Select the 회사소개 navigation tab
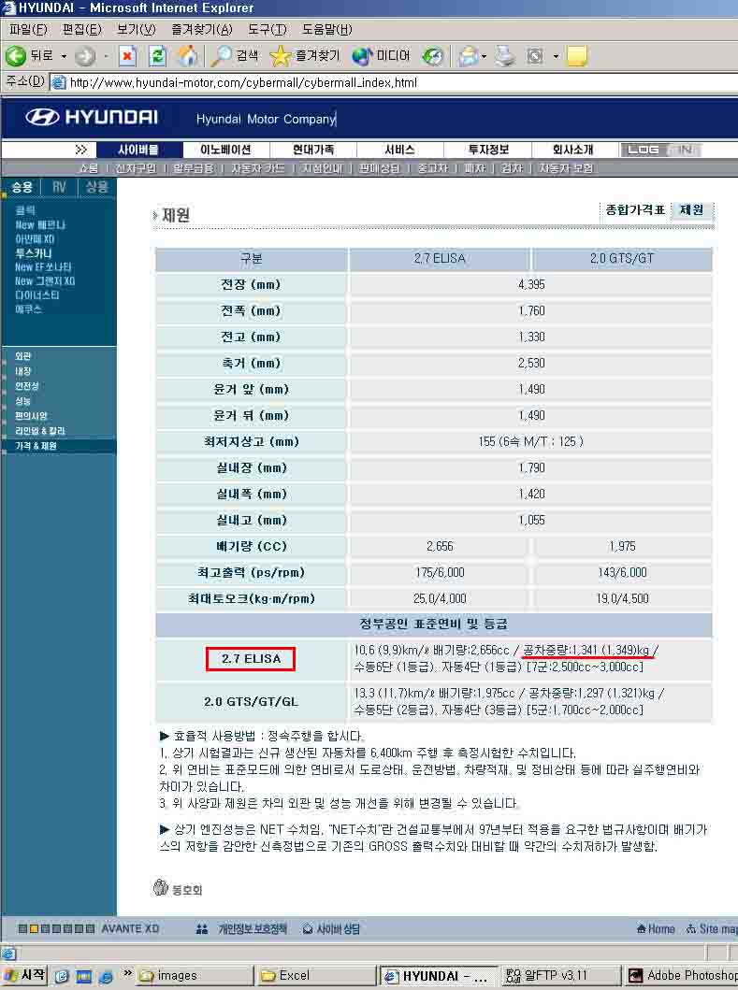Viewport: 738px width, 990px height. [573, 150]
